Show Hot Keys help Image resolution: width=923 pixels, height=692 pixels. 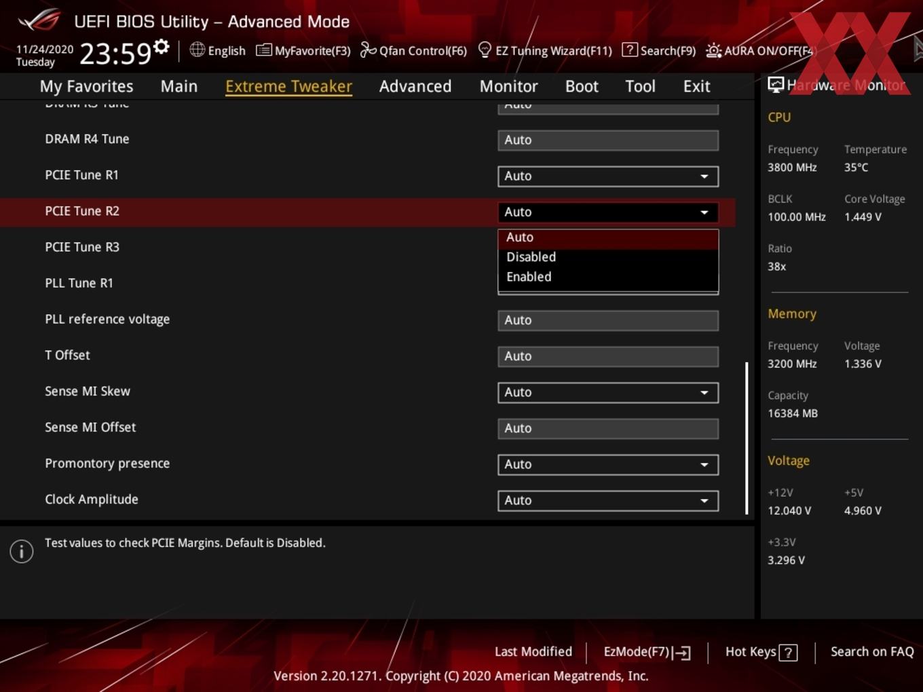761,652
